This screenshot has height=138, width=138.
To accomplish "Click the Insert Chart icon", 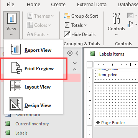I will (130, 24).
